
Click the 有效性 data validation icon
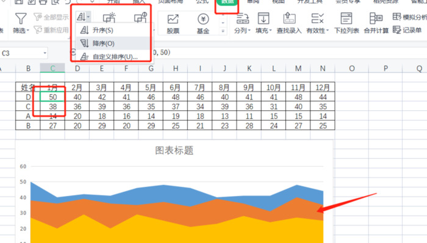[x=318, y=18]
